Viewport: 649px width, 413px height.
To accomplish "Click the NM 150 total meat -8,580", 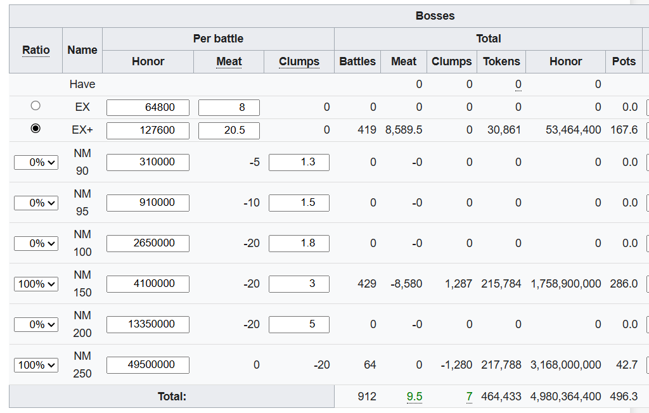I will click(406, 284).
